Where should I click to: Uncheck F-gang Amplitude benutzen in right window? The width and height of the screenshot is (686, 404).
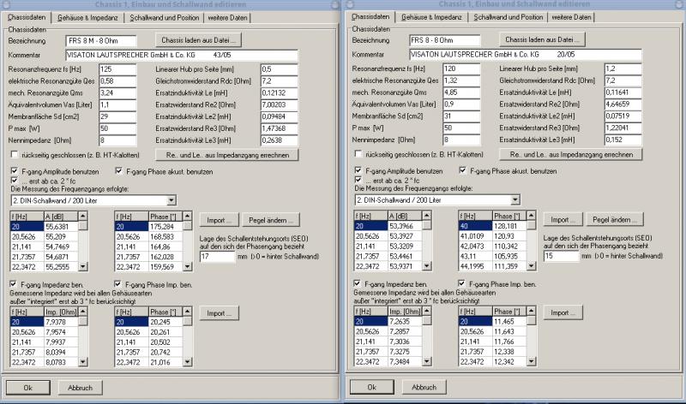[x=358, y=170]
